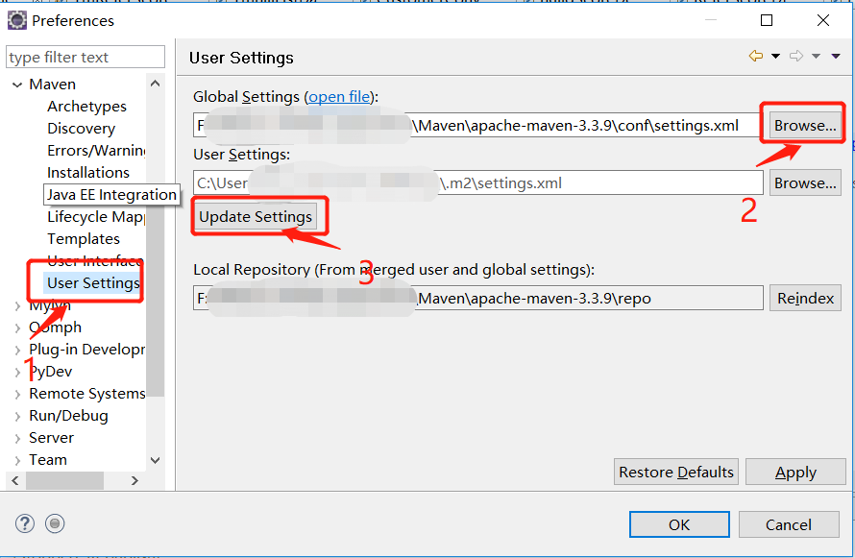Viewport: 855px width, 558px height.
Task: Maximize the Preferences window
Action: click(767, 21)
